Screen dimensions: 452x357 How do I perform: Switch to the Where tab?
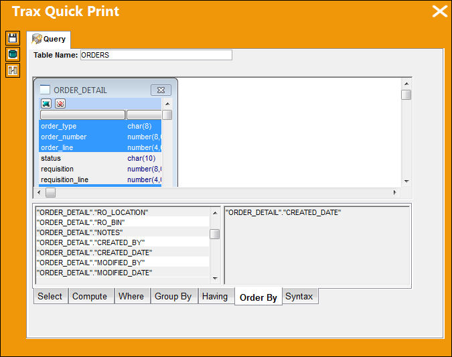tap(131, 296)
